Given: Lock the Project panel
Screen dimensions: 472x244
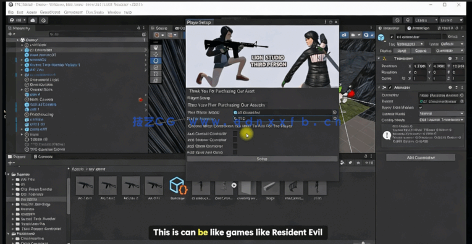Looking at the screenshot, I should point(366,156).
